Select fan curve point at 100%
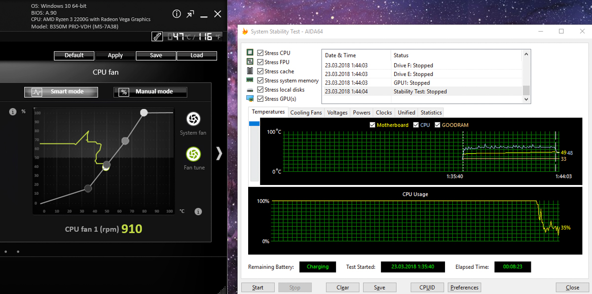This screenshot has height=294, width=592. (x=144, y=112)
